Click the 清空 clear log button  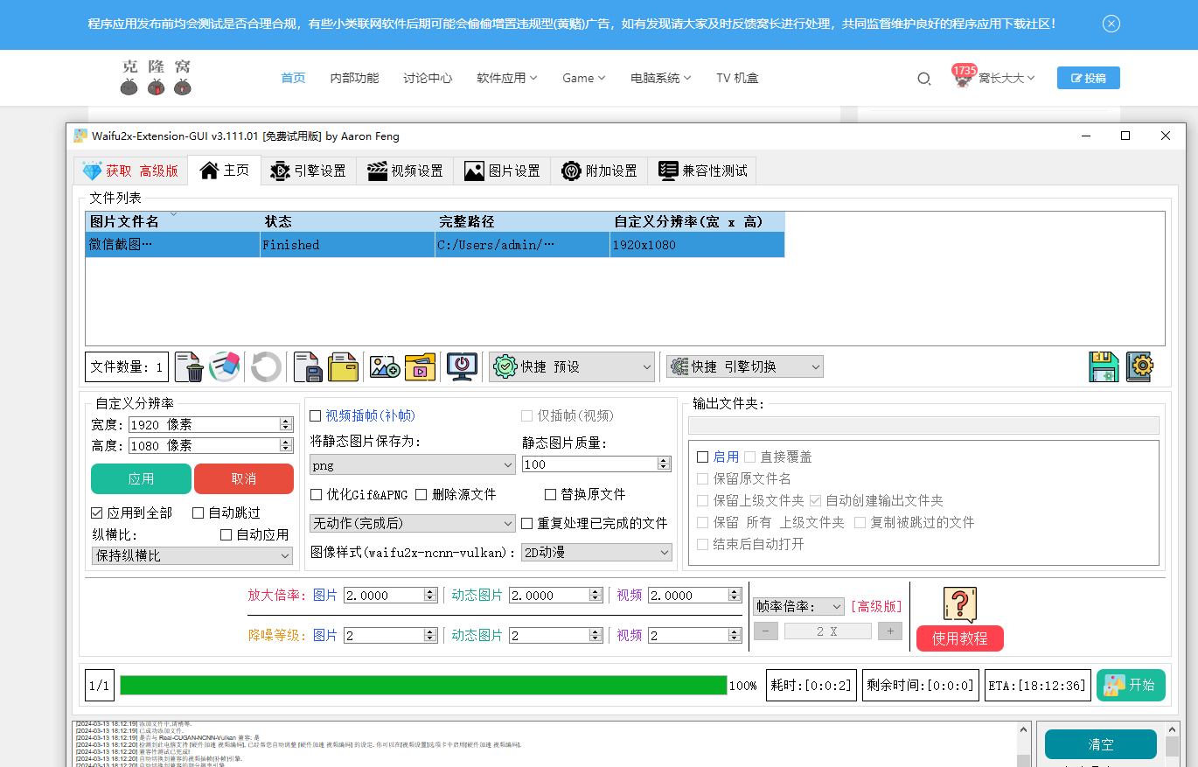(x=1101, y=744)
